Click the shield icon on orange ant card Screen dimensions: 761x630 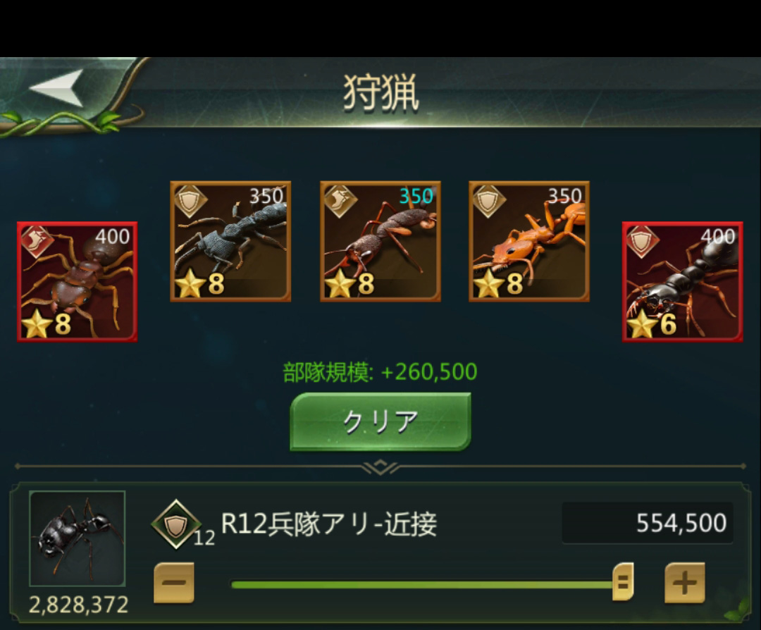point(489,201)
